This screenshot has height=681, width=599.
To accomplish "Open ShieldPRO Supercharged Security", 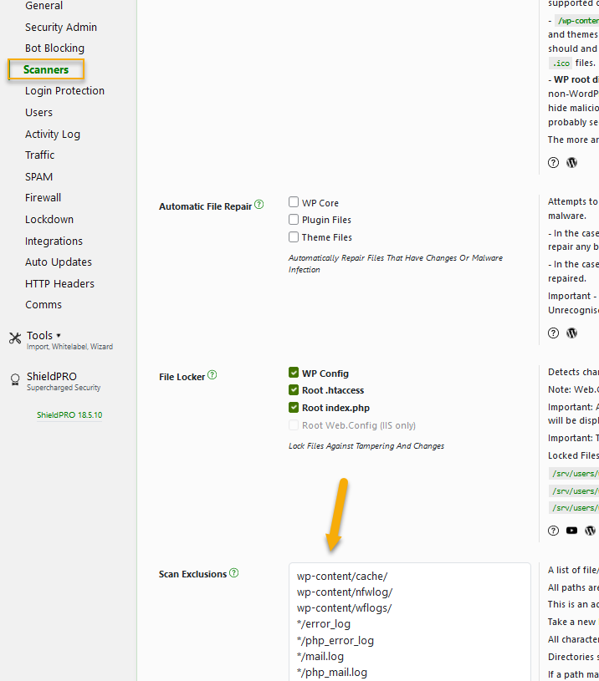I will (64, 381).
